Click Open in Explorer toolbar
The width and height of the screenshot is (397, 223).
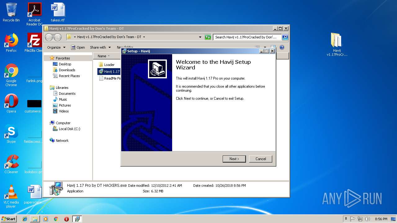pyautogui.click(x=78, y=47)
